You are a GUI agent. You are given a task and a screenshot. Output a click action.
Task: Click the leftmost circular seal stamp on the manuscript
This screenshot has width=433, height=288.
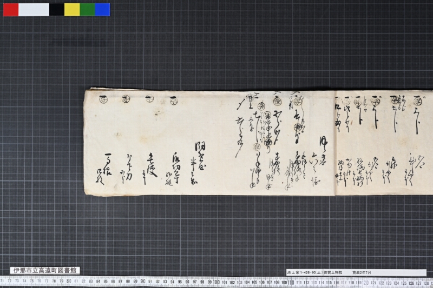103,99
